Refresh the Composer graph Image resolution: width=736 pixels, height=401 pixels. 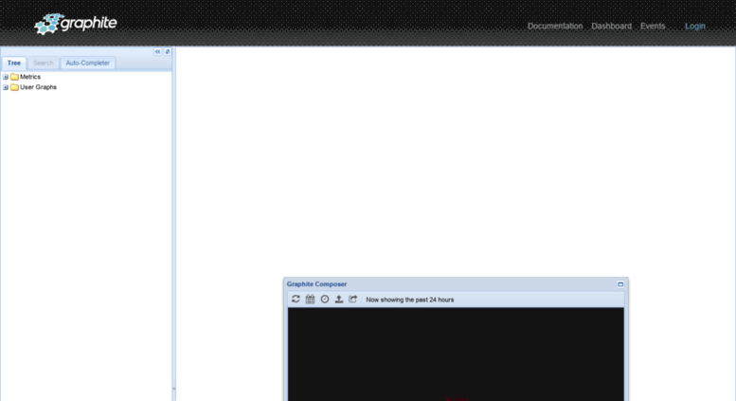click(x=296, y=300)
